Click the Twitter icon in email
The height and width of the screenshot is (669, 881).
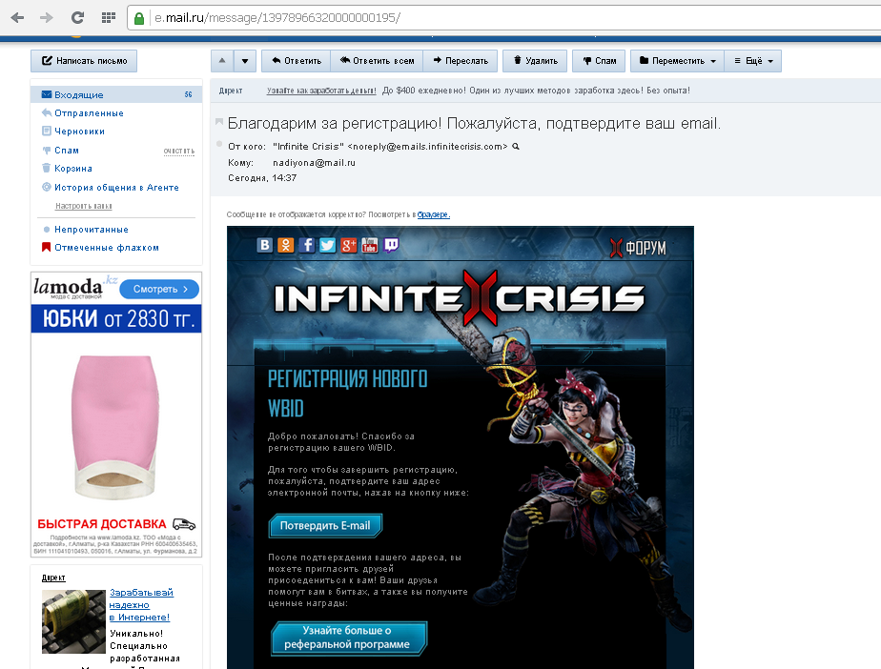point(328,245)
